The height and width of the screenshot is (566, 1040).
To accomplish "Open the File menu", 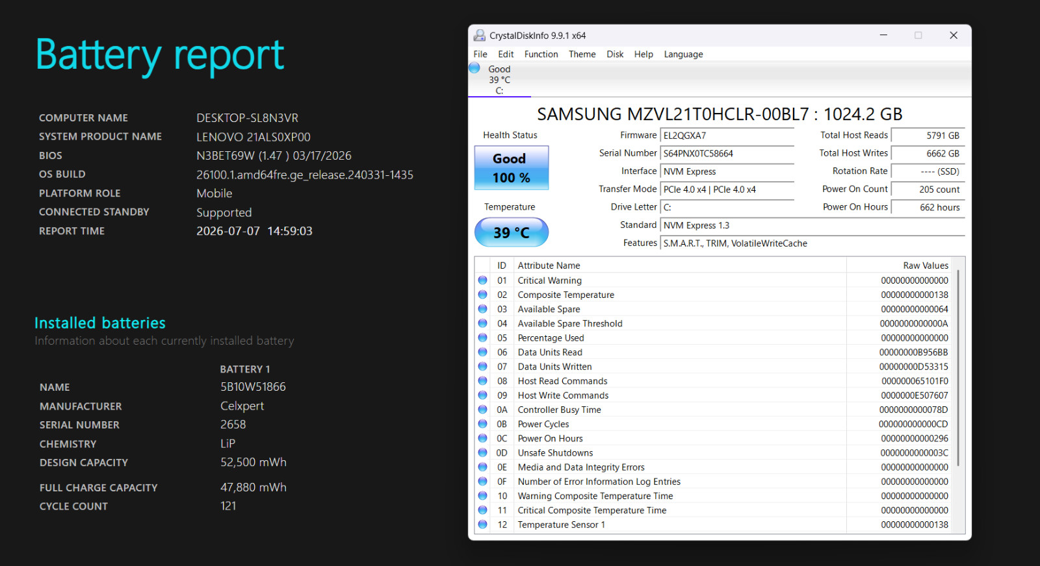I will coord(480,55).
